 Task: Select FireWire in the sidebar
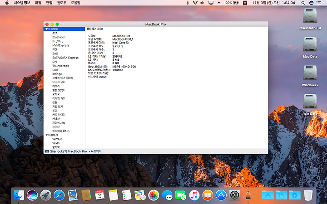tap(58, 41)
